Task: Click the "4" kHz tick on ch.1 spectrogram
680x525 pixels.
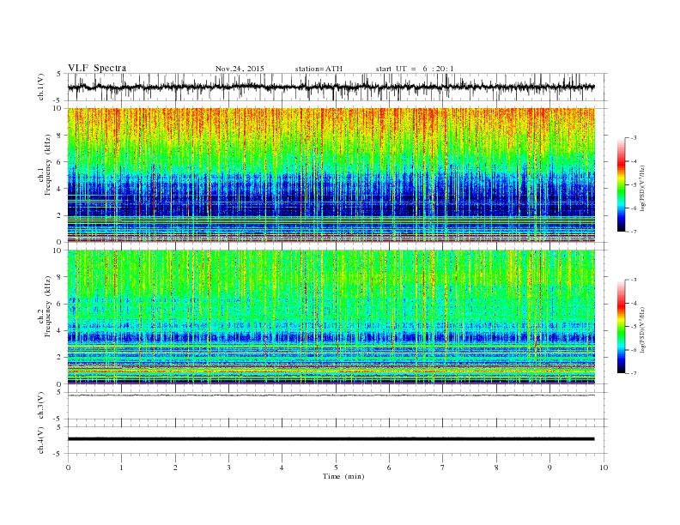Action: click(x=59, y=189)
